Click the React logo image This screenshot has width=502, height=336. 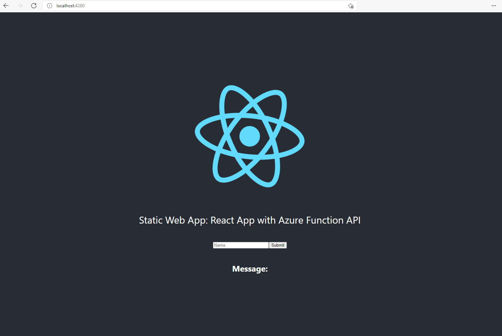250,136
